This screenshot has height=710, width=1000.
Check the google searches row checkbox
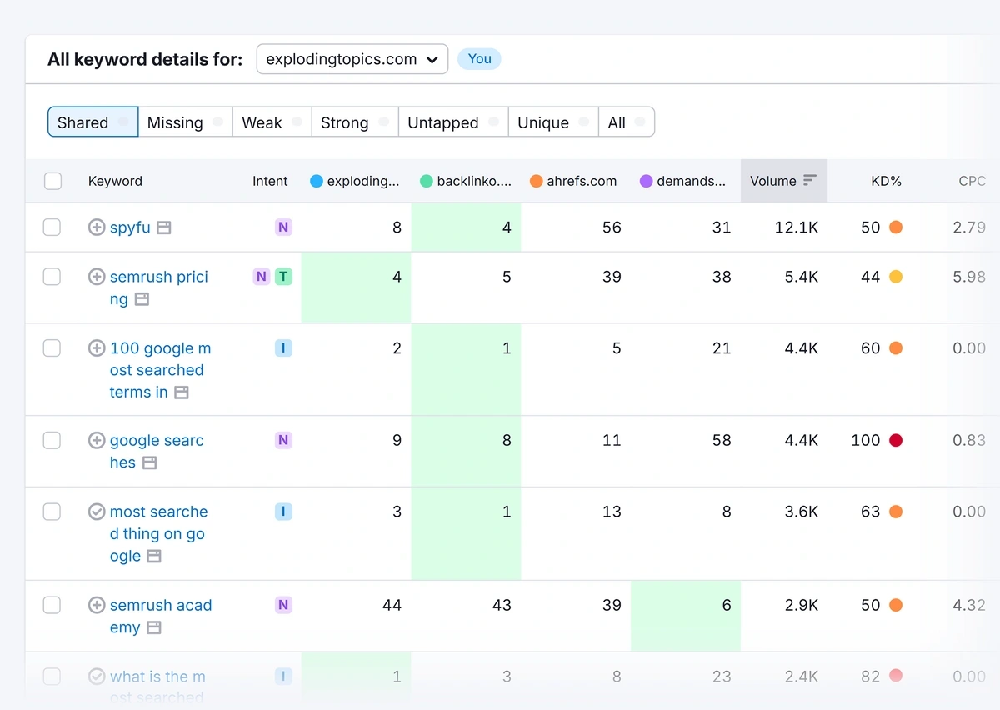tap(52, 440)
